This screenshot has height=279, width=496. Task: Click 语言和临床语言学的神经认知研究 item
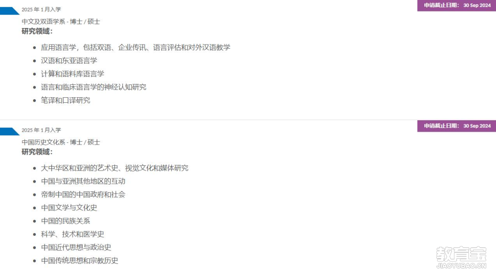coord(94,87)
